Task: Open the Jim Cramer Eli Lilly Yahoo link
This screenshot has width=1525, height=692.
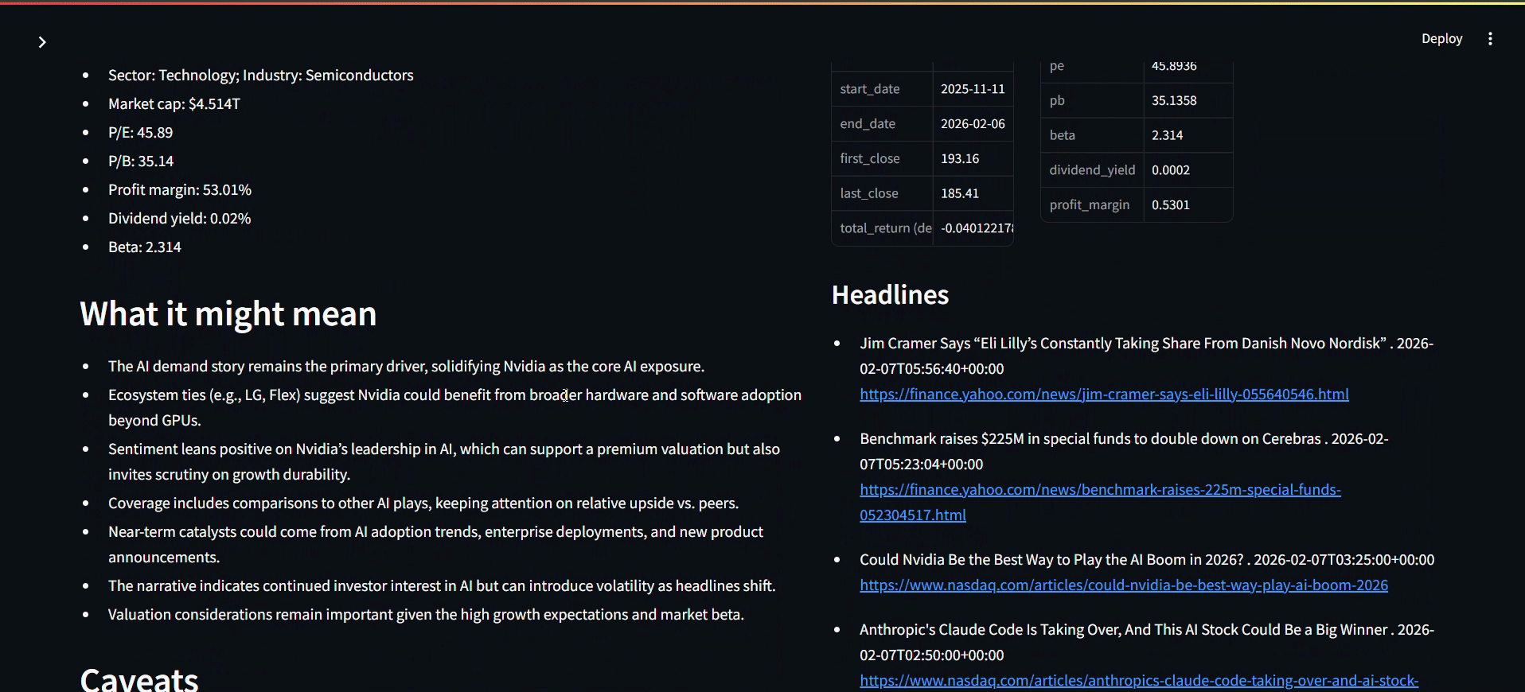Action: point(1103,395)
